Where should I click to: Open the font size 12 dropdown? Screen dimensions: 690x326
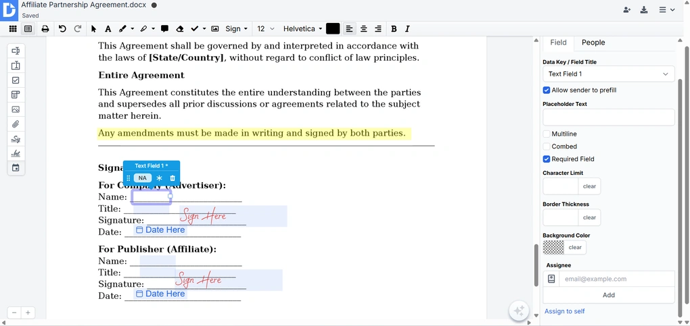pyautogui.click(x=266, y=28)
